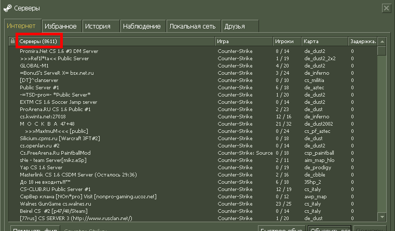Click the Обновить все button
Image resolution: width=395 pixels, height=231 pixels.
pyautogui.click(x=330, y=229)
